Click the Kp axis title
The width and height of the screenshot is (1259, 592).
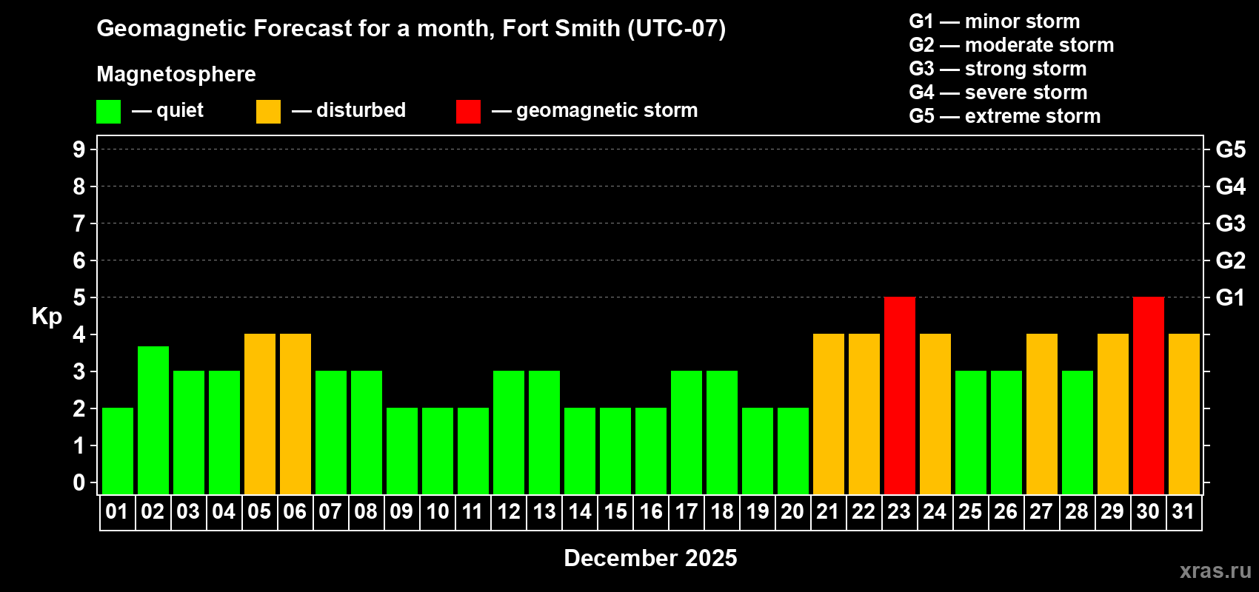pos(47,317)
